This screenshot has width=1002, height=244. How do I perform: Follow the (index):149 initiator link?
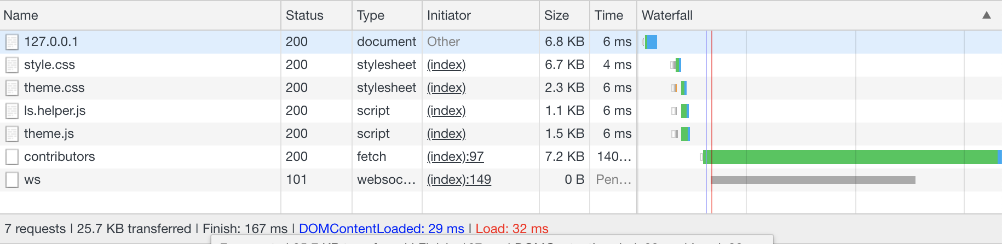pos(459,180)
